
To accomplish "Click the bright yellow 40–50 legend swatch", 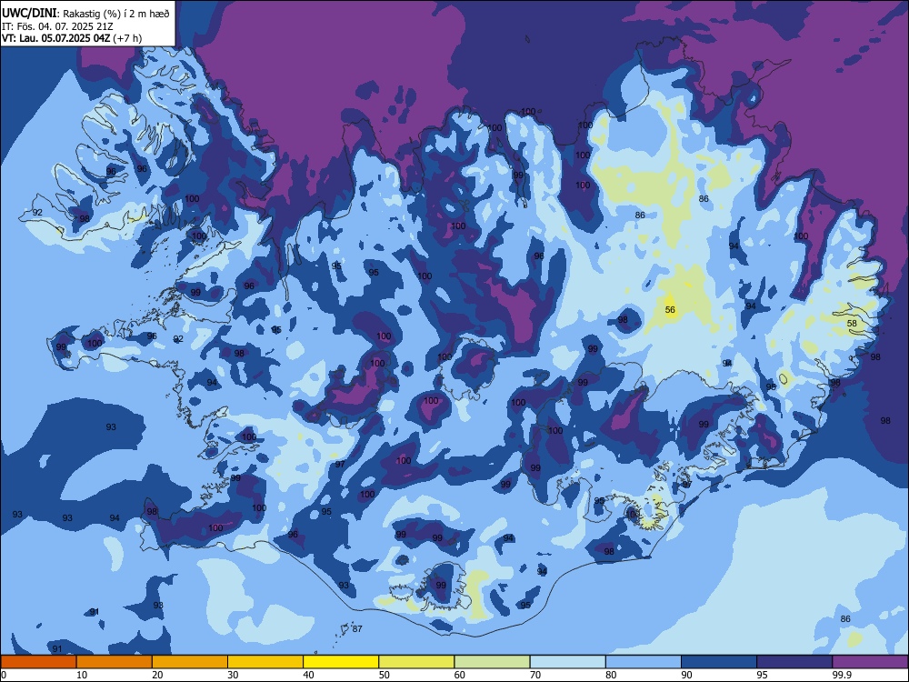I will [x=341, y=662].
